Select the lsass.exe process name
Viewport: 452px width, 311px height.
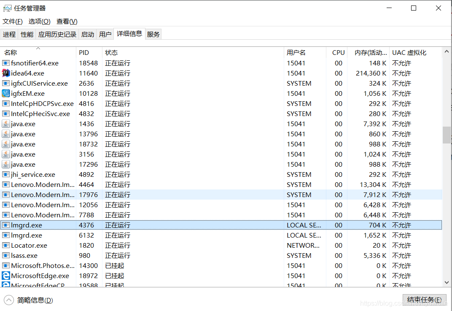24,256
